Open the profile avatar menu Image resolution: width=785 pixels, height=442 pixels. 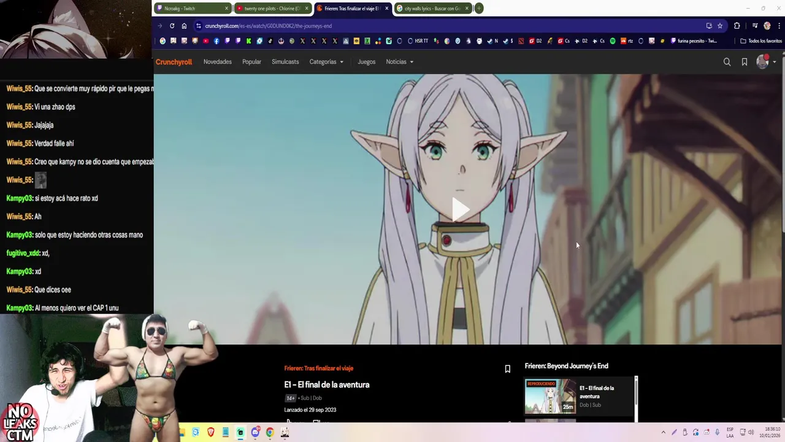click(x=763, y=61)
